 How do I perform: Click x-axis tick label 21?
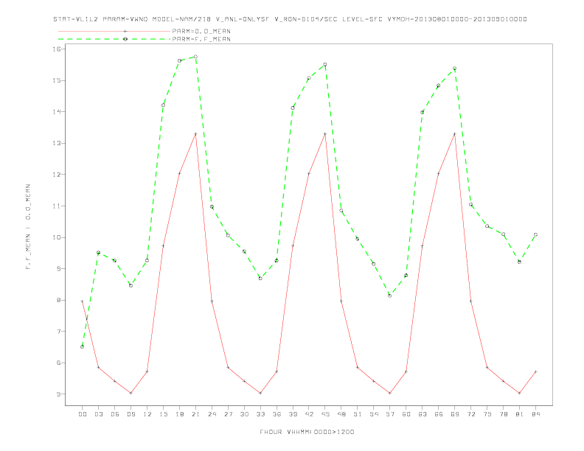[195, 414]
